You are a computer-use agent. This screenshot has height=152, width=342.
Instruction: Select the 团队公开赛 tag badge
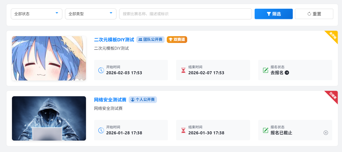pyautogui.click(x=150, y=40)
